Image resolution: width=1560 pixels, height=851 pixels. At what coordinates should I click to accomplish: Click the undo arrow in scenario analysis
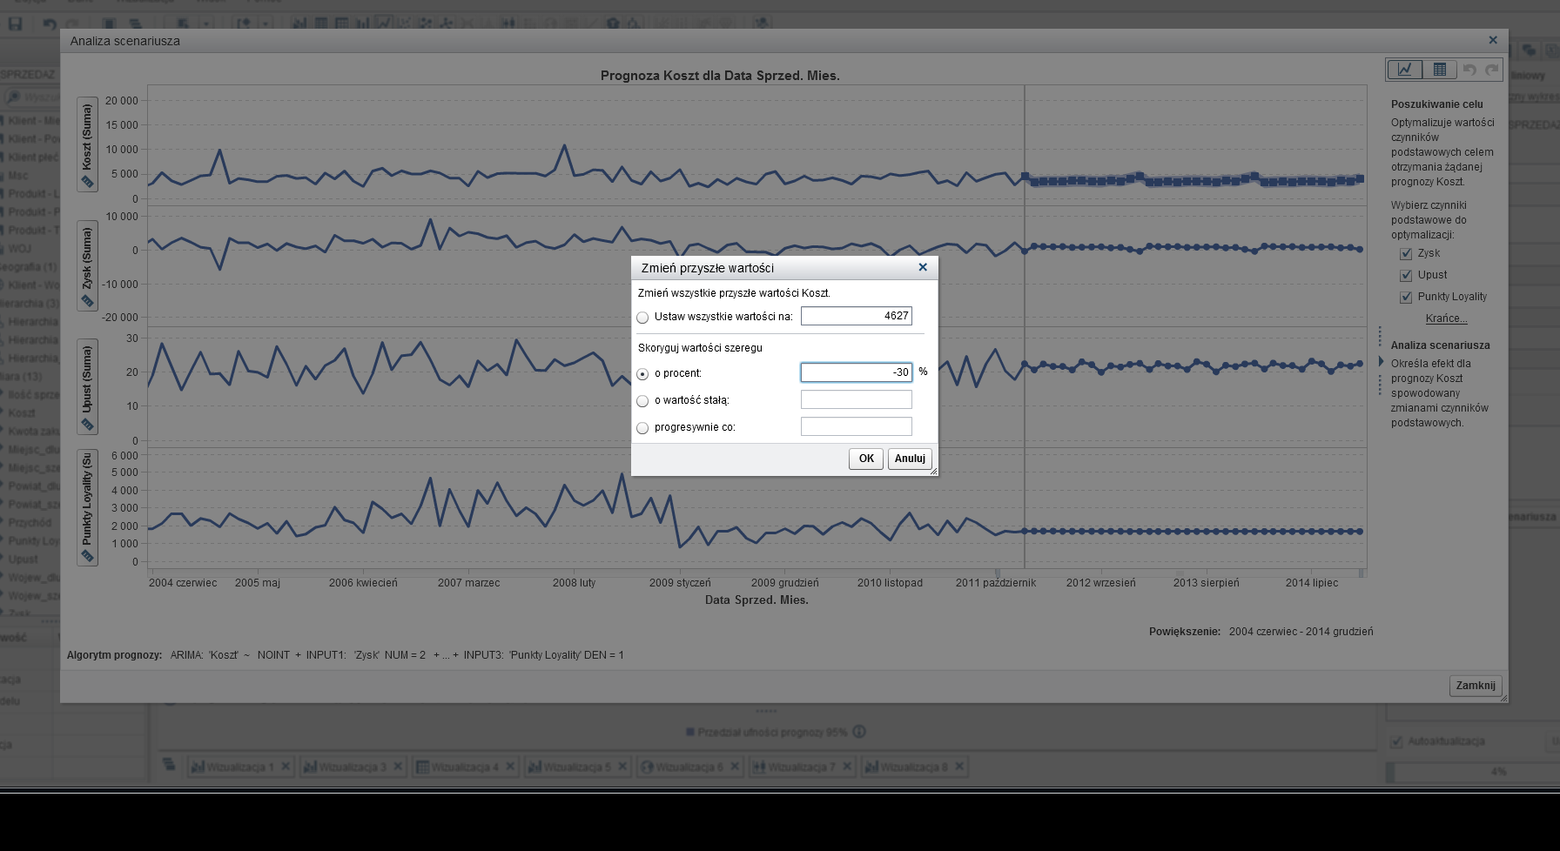click(1469, 70)
